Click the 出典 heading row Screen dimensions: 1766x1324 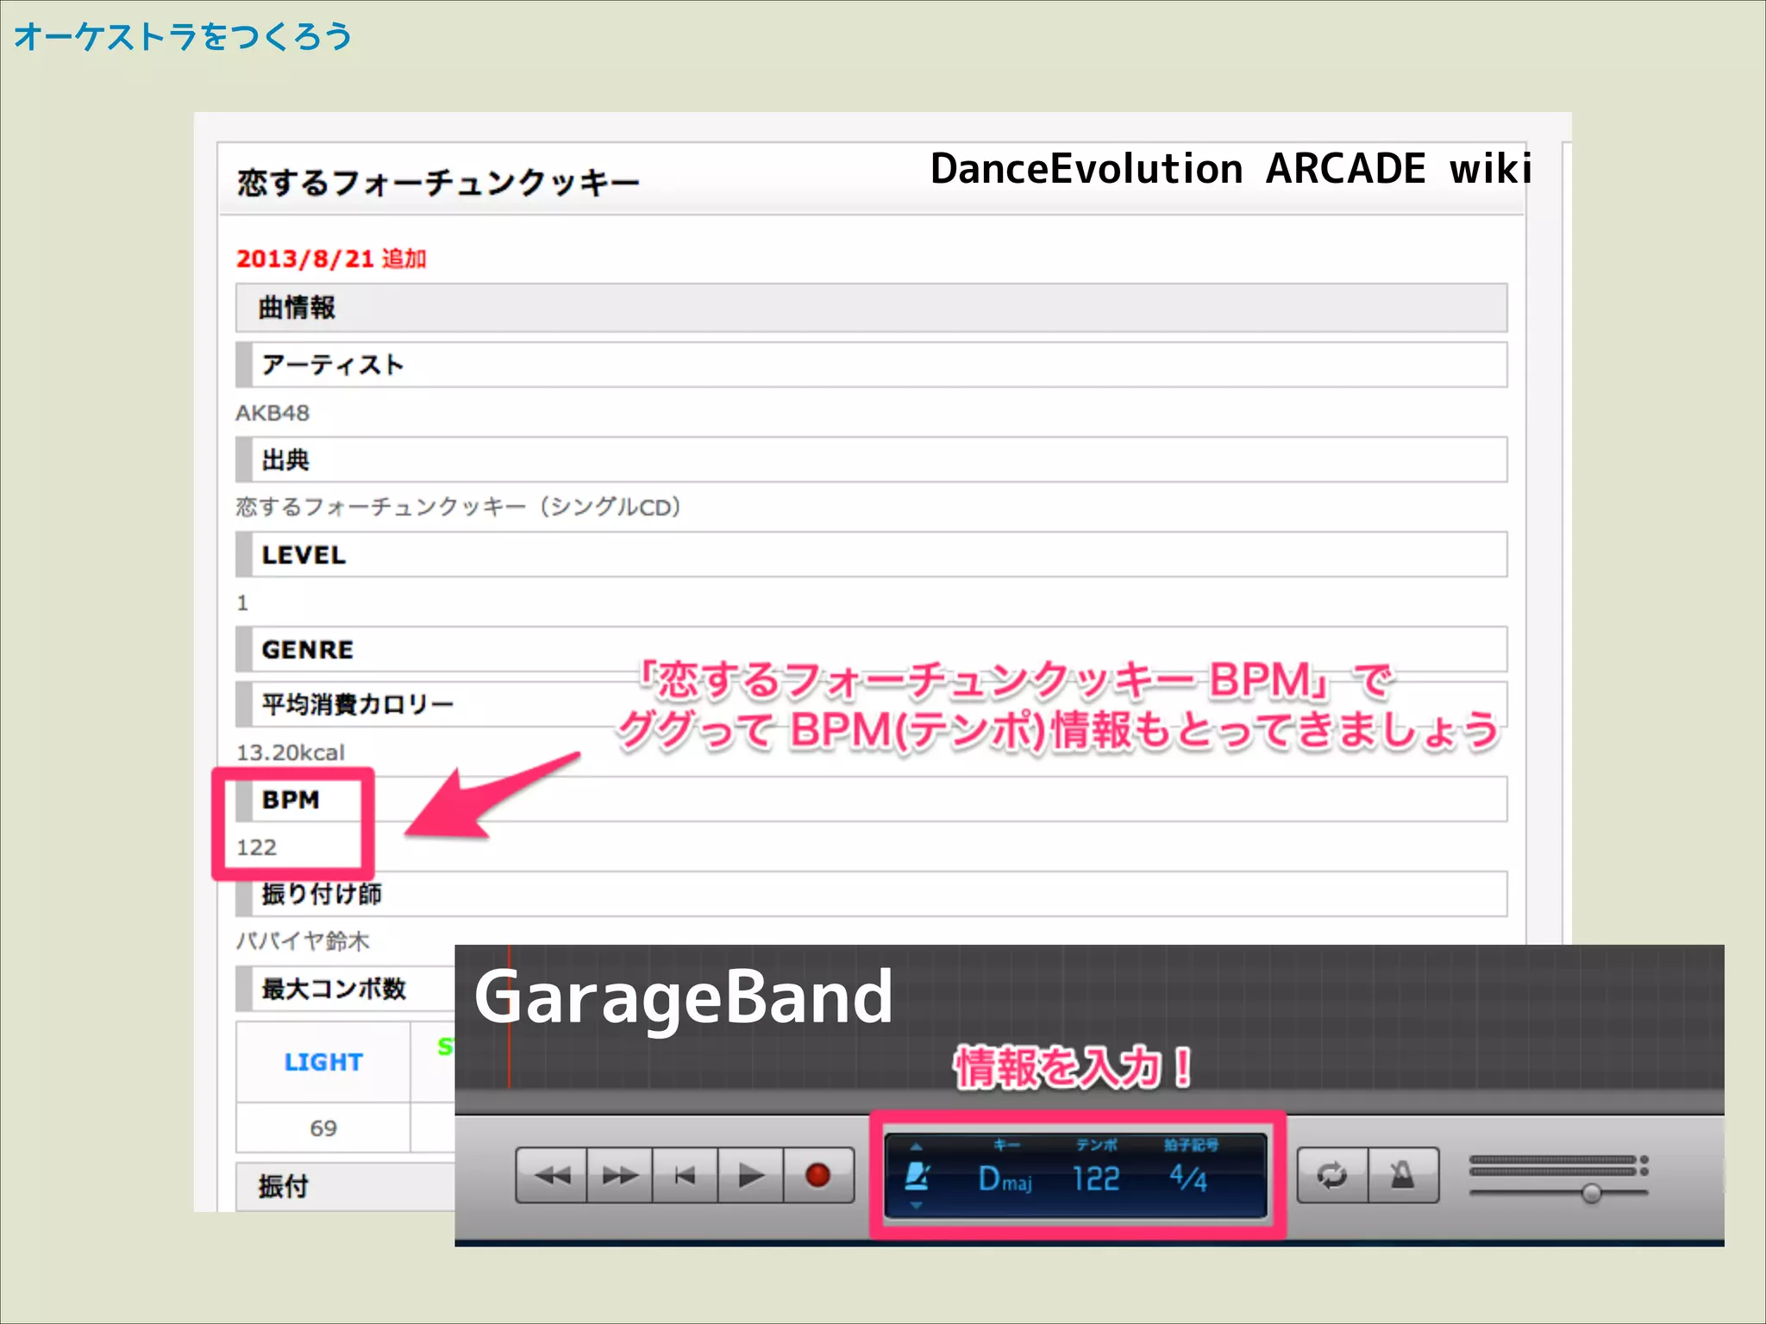tap(871, 459)
